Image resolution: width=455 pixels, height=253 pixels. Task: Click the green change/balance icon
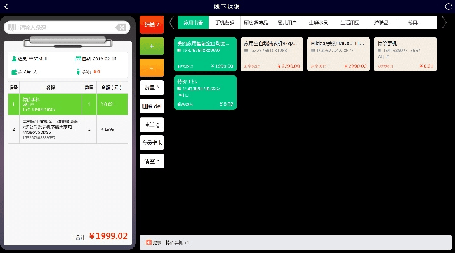click(78, 71)
